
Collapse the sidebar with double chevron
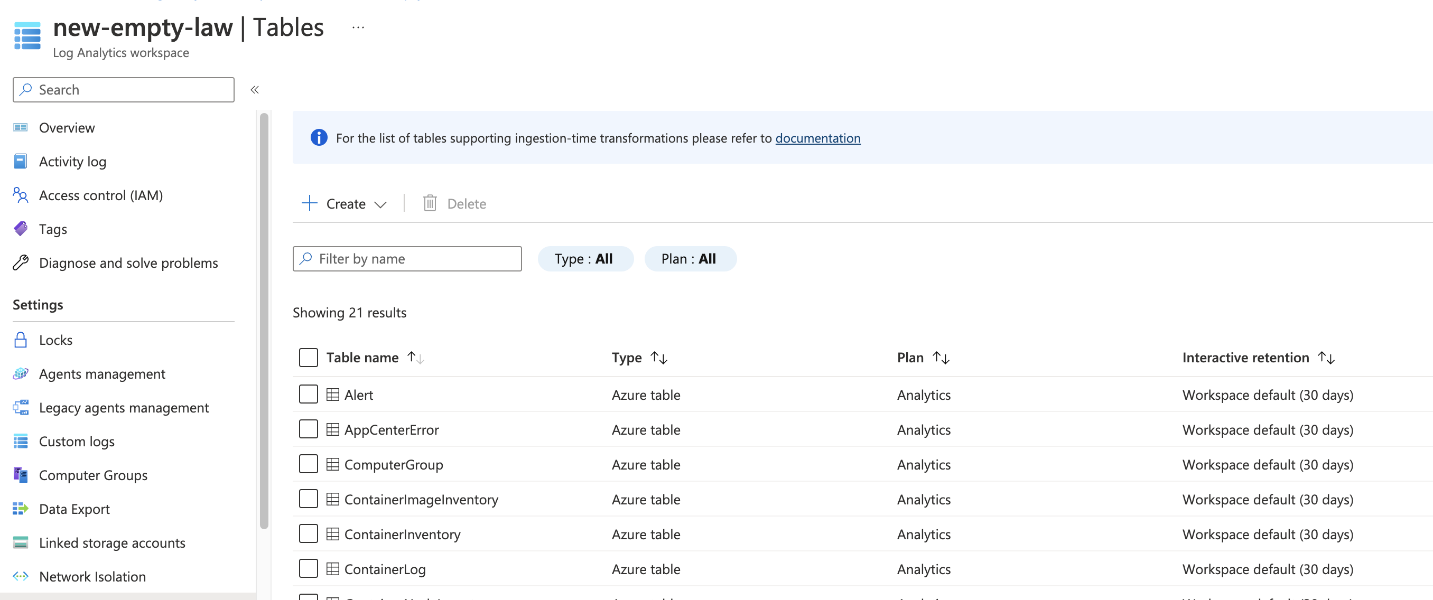point(255,90)
